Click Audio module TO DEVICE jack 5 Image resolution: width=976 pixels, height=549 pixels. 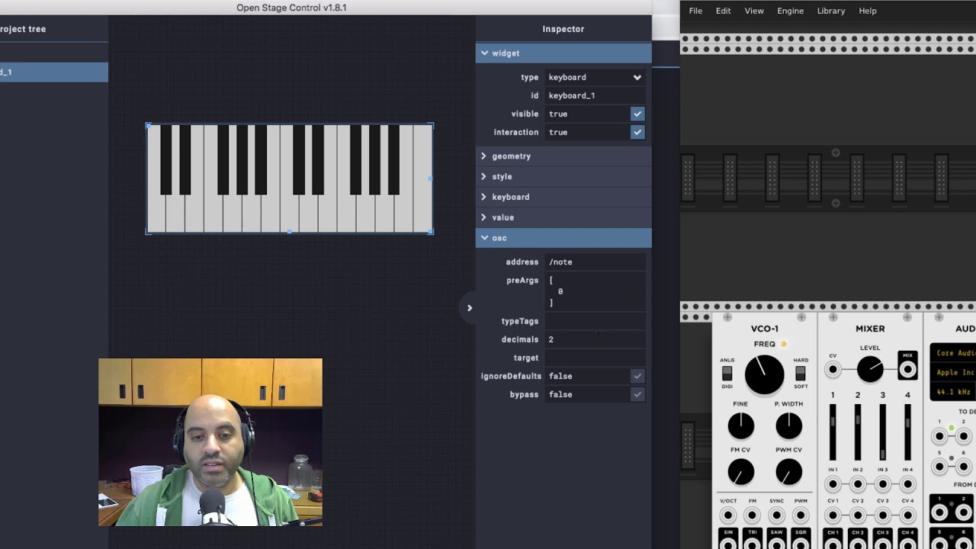click(x=939, y=467)
